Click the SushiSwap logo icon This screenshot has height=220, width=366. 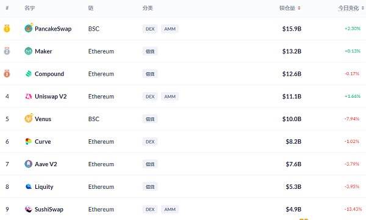[x=29, y=209]
